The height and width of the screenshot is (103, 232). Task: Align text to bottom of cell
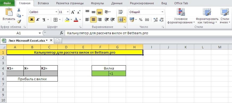point(100,12)
